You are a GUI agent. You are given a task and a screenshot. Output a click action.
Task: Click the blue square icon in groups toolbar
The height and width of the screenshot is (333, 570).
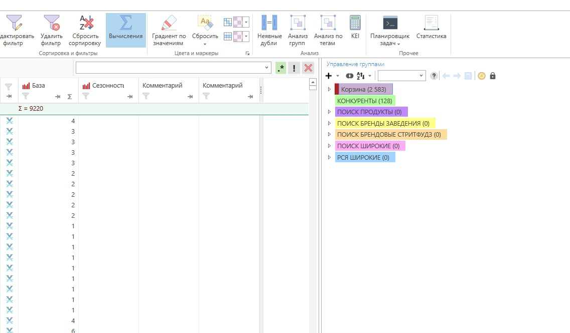tap(468, 76)
